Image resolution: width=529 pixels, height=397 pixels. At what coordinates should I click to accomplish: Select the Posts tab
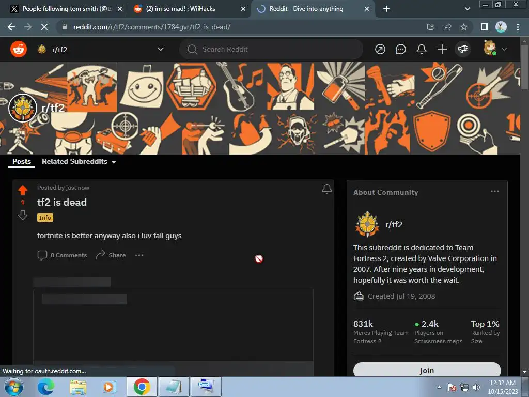tap(22, 161)
